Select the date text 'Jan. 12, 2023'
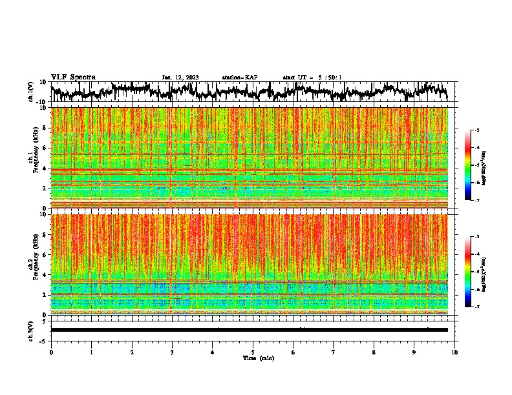 pos(180,77)
